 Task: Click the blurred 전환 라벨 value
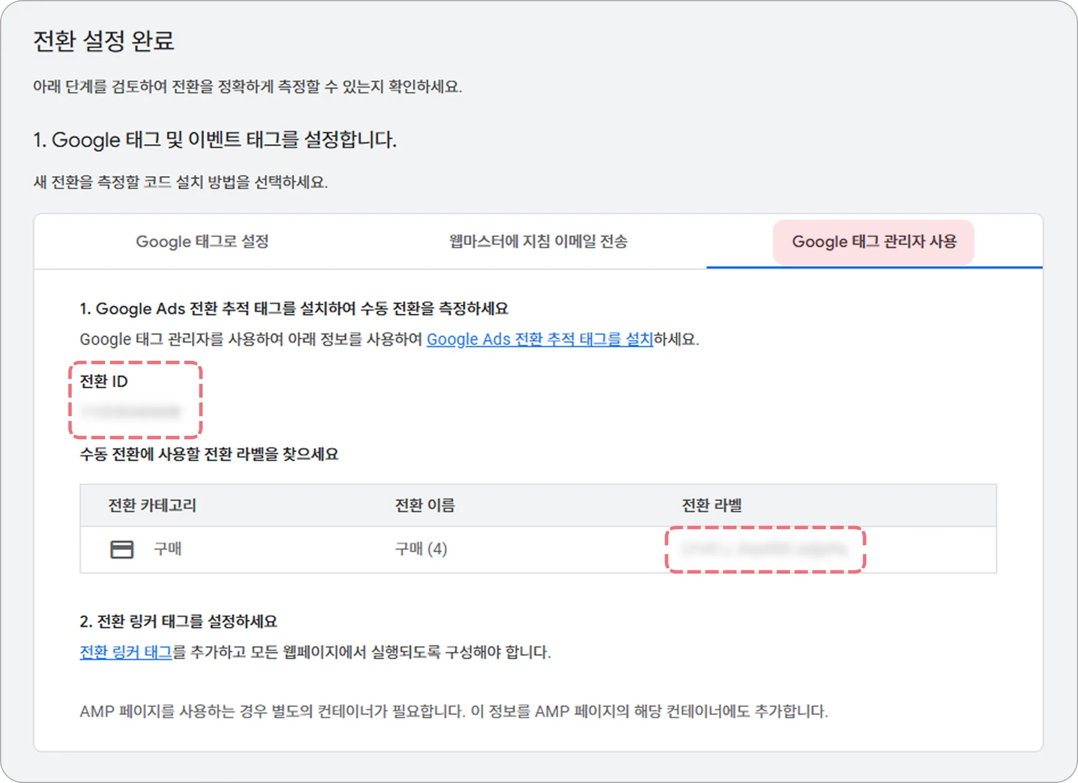764,549
